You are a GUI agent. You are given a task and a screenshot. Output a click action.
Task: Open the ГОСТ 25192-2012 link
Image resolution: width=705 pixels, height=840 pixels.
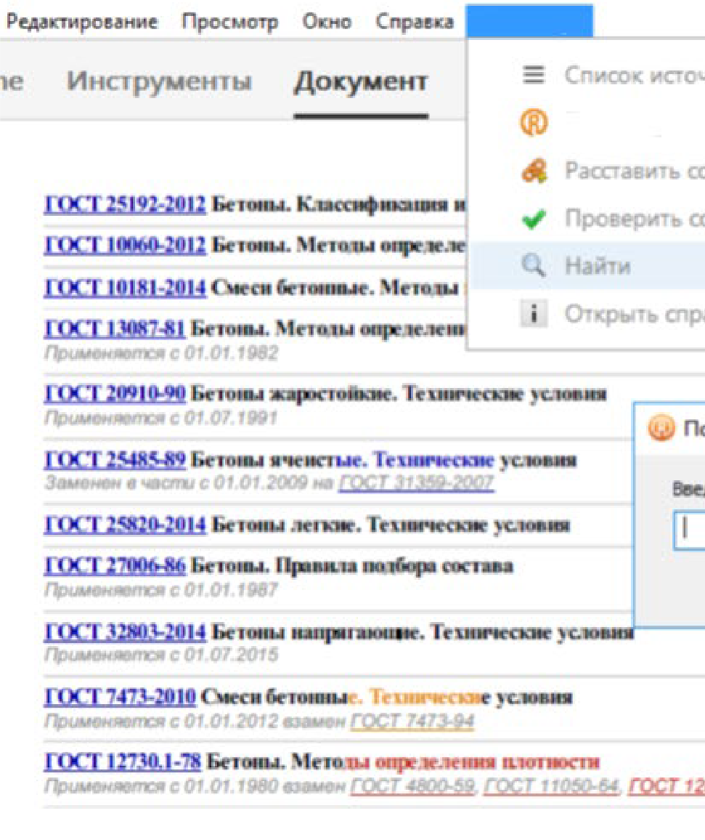pos(125,204)
